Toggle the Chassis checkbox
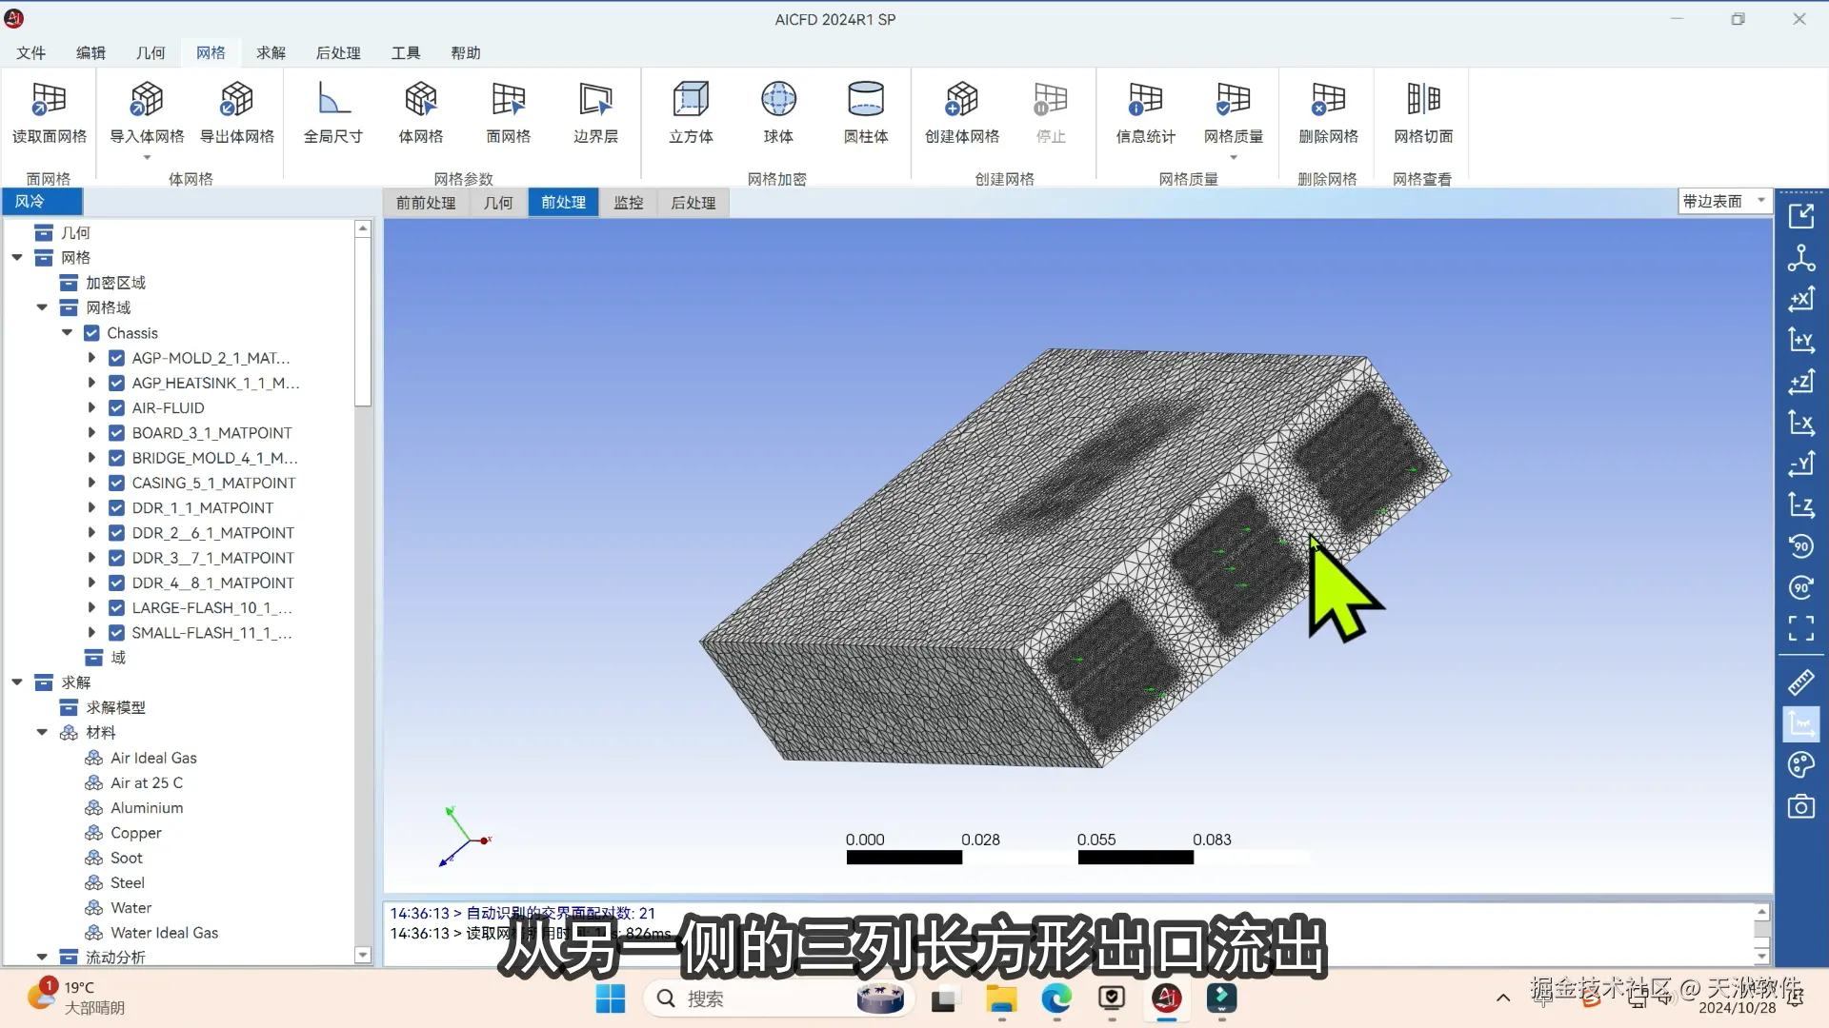1829x1028 pixels. pos(91,333)
